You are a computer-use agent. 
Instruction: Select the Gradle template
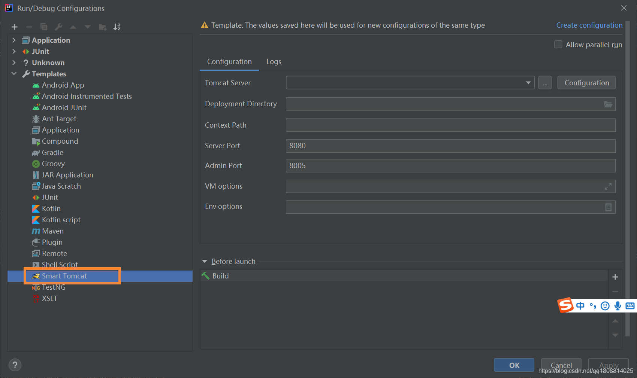click(x=52, y=153)
